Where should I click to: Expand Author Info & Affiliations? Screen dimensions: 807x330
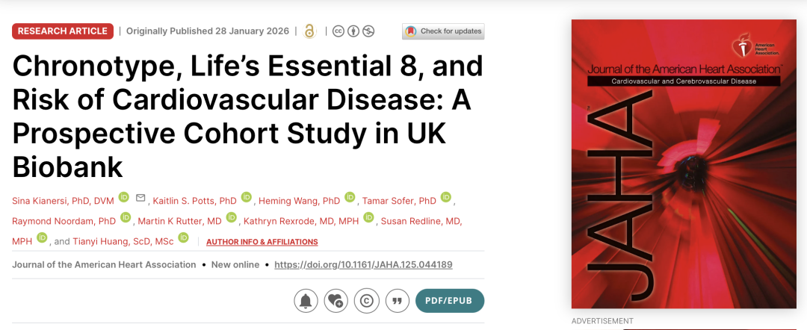(262, 242)
